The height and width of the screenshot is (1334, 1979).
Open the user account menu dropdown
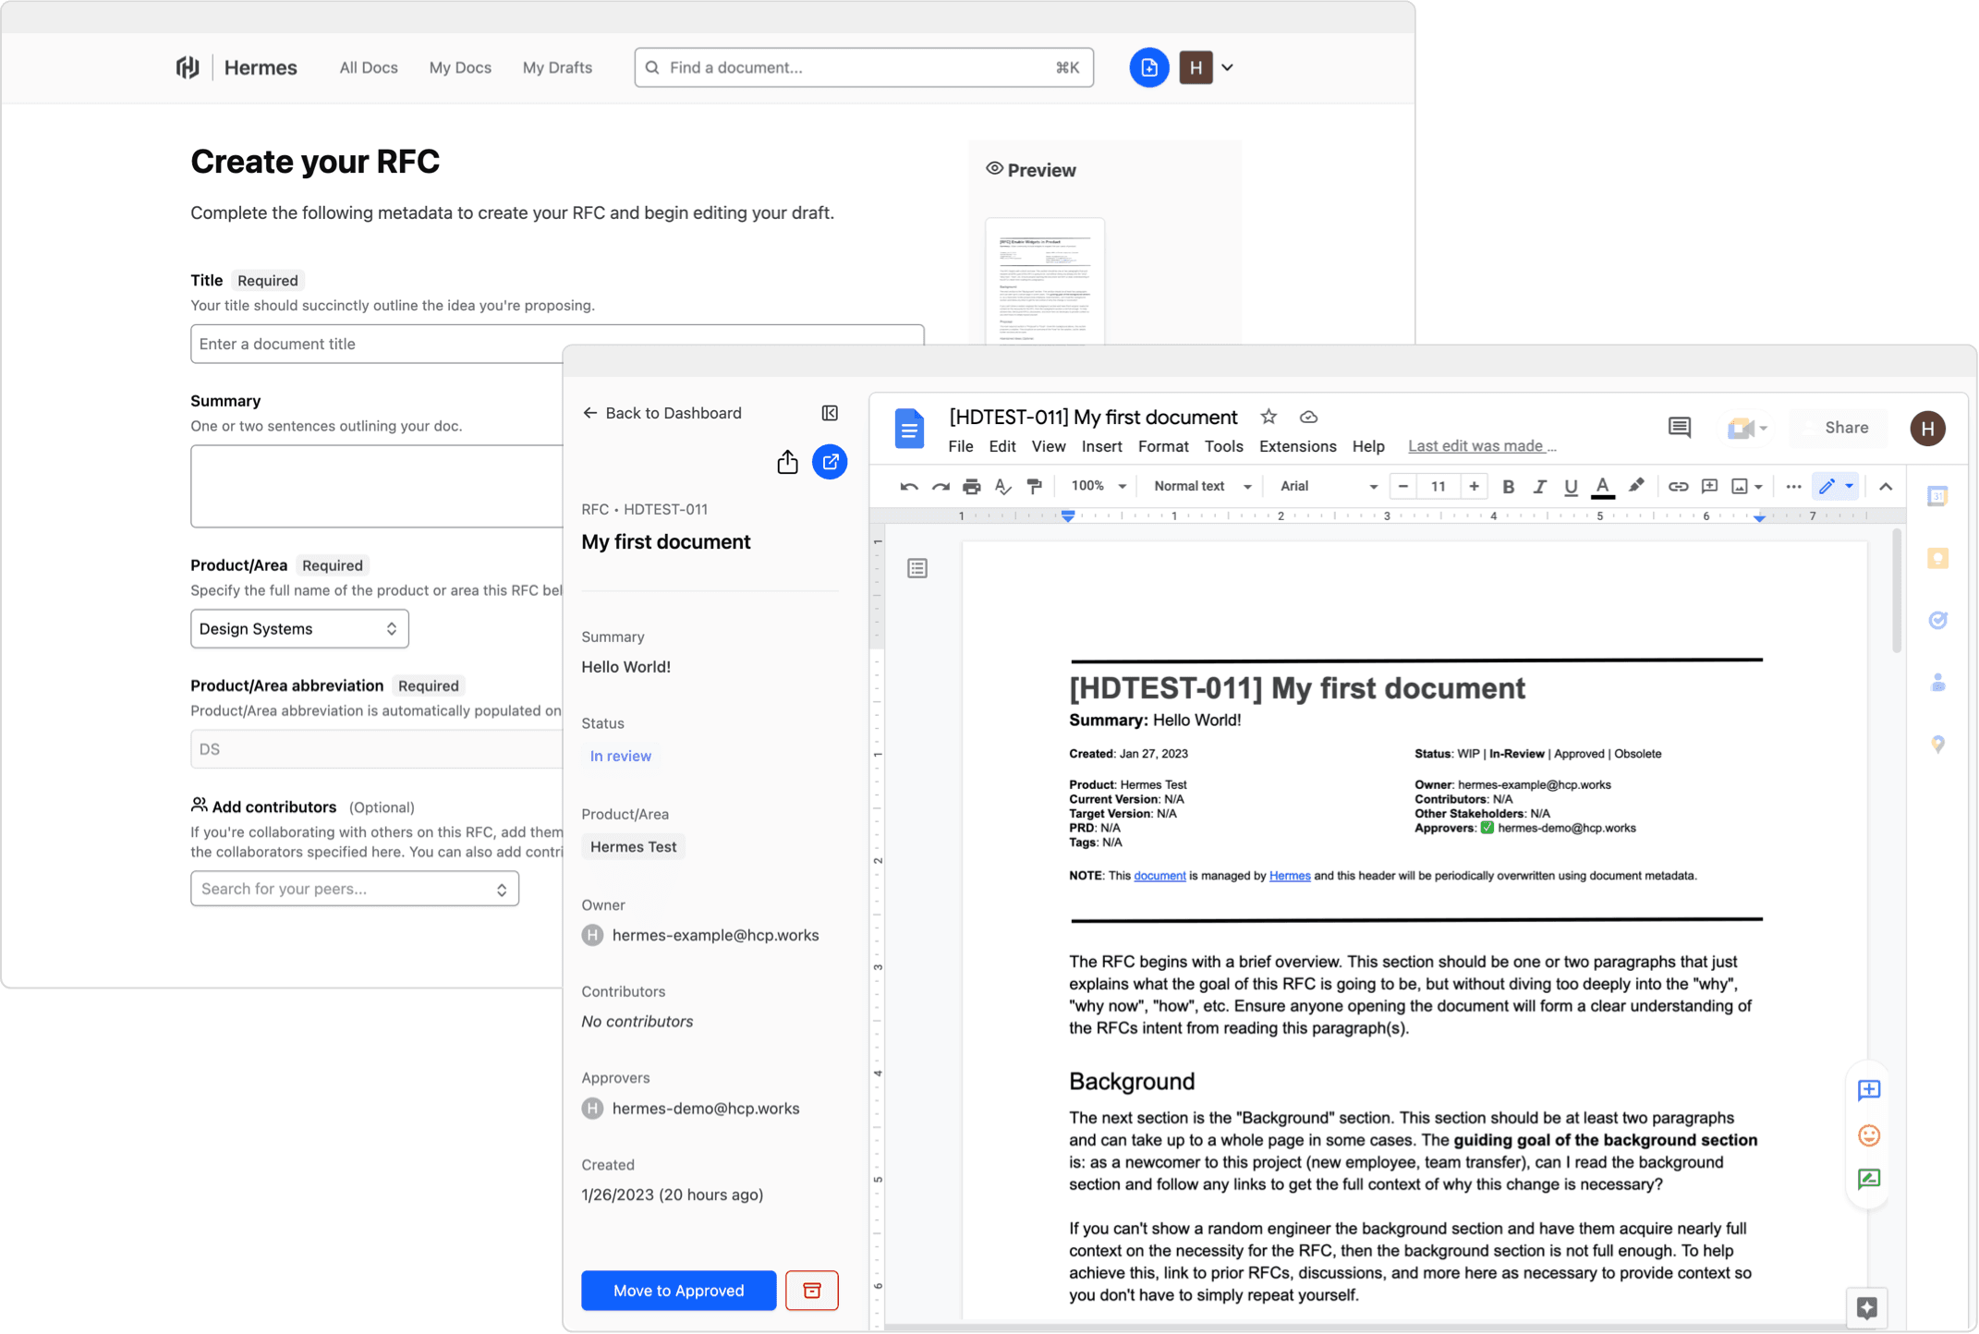pyautogui.click(x=1227, y=67)
